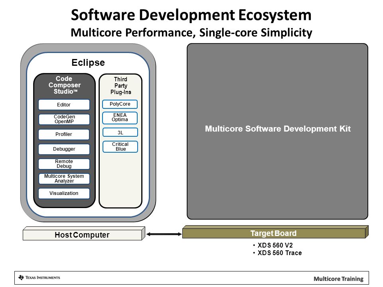Click the Multicore Performance, Single-core Simplicity subtitle

coord(191,33)
